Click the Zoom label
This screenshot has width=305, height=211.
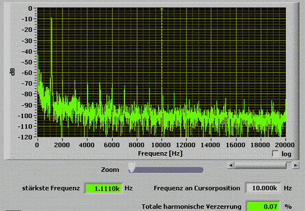[x=110, y=169]
